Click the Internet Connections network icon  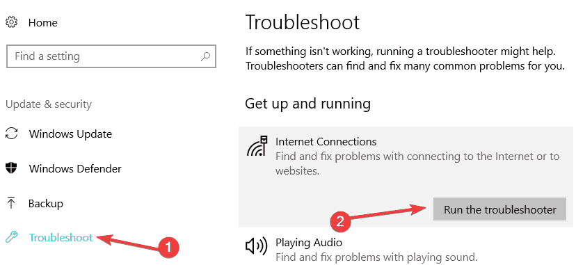[258, 146]
